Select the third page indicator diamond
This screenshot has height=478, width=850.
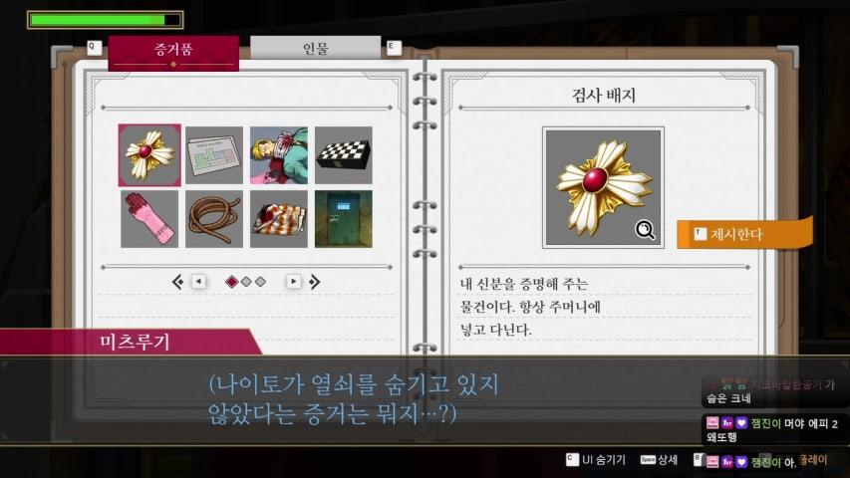[x=261, y=282]
